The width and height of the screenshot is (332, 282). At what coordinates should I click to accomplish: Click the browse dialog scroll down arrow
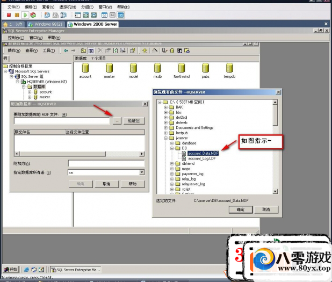pos(275,191)
